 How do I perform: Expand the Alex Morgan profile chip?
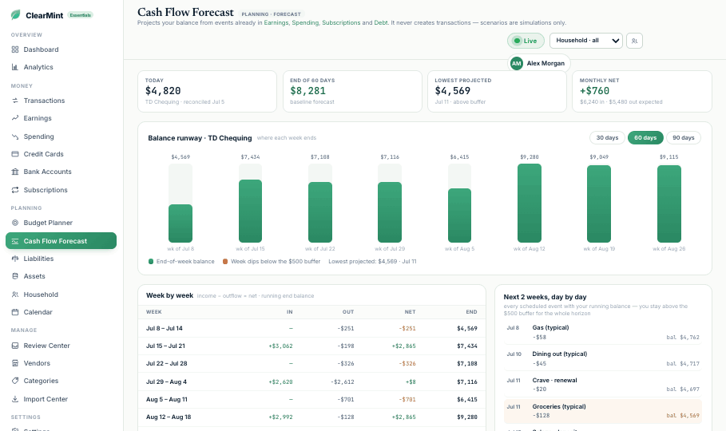click(539, 63)
